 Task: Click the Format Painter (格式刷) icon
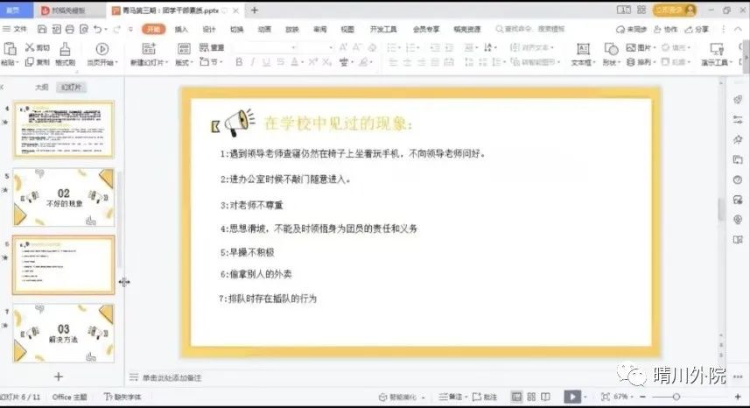tap(65, 52)
